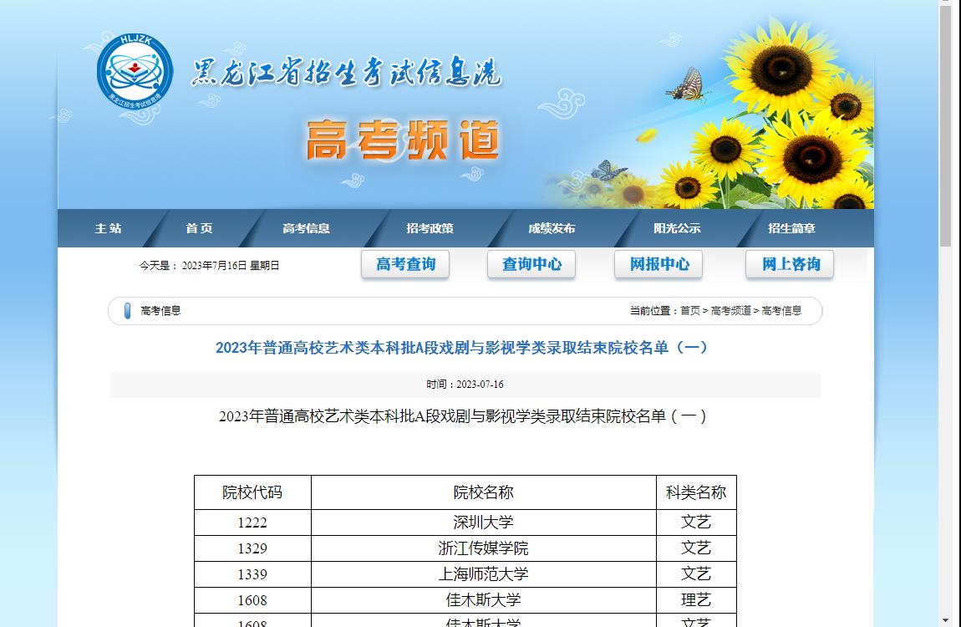Click the date text 2023年7月16日 星期日
Screen dimensions: 961x627
tap(231, 265)
